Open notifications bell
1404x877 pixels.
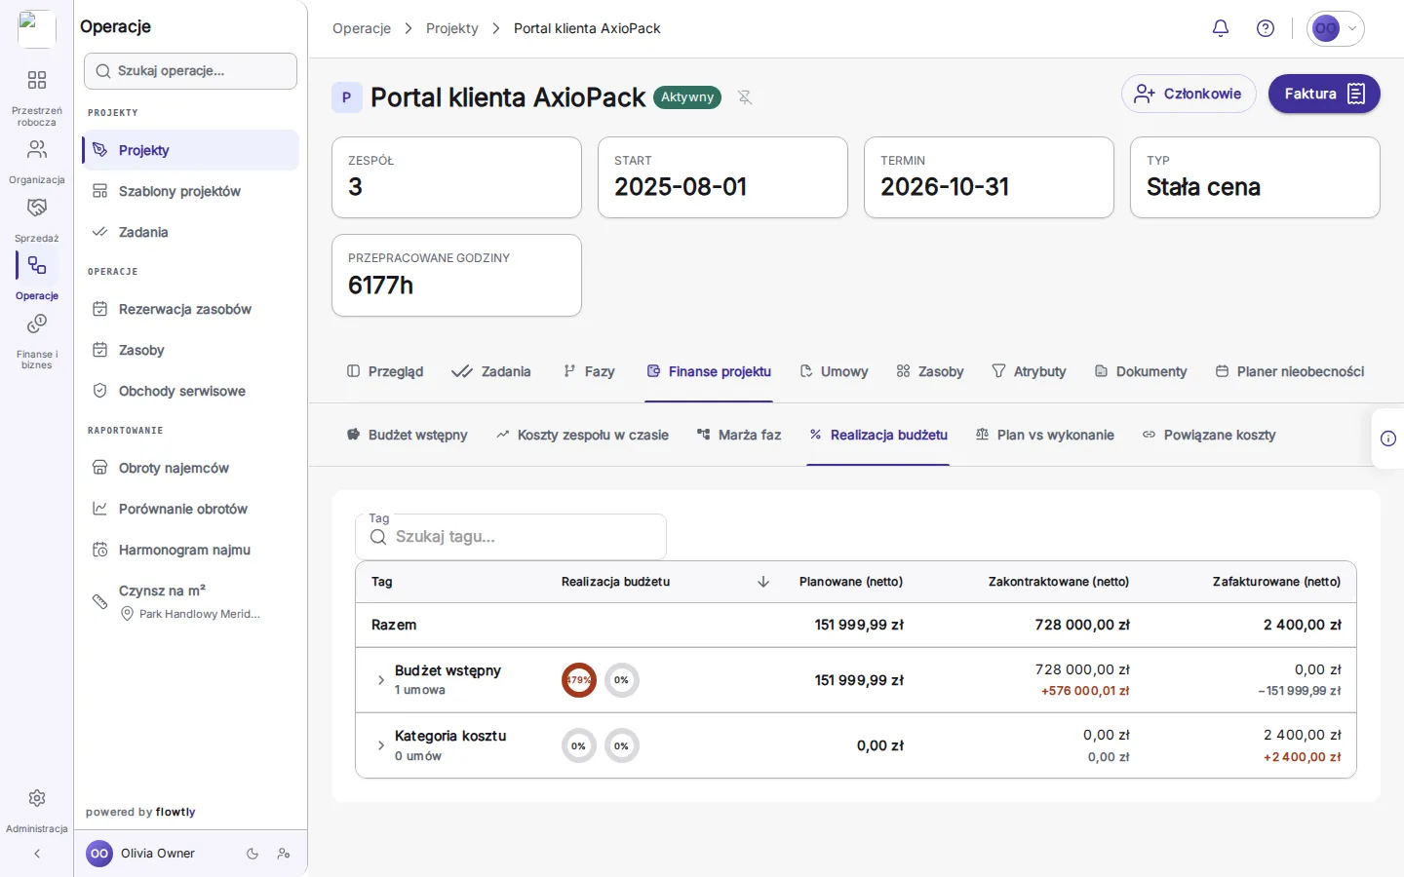pos(1220,28)
